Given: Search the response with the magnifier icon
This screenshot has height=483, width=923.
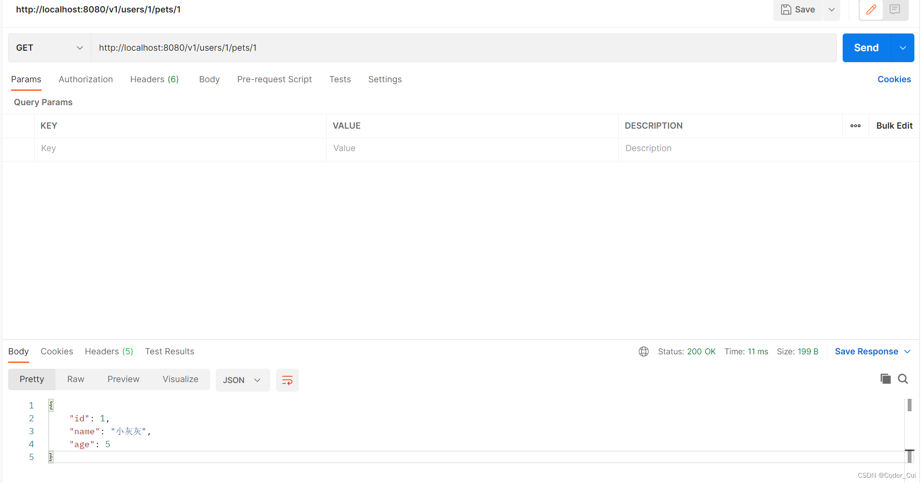Looking at the screenshot, I should tap(903, 379).
